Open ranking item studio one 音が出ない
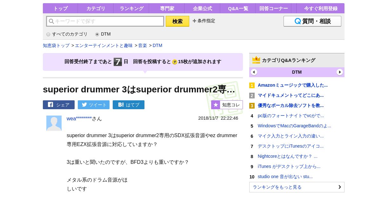The image size is (381, 200). pyautogui.click(x=285, y=177)
